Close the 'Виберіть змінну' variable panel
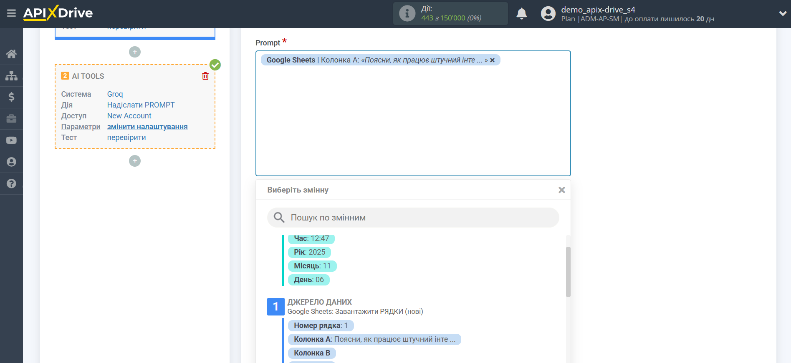Screen dimensions: 791x363 pyautogui.click(x=561, y=190)
